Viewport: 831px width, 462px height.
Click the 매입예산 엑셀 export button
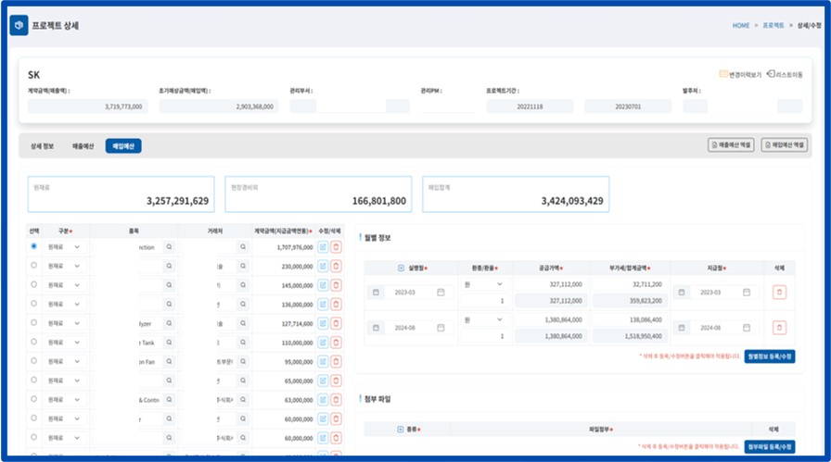coord(784,145)
